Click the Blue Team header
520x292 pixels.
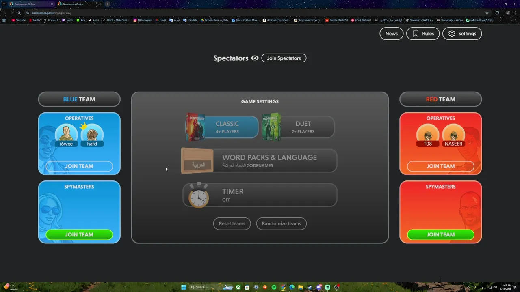tap(79, 99)
